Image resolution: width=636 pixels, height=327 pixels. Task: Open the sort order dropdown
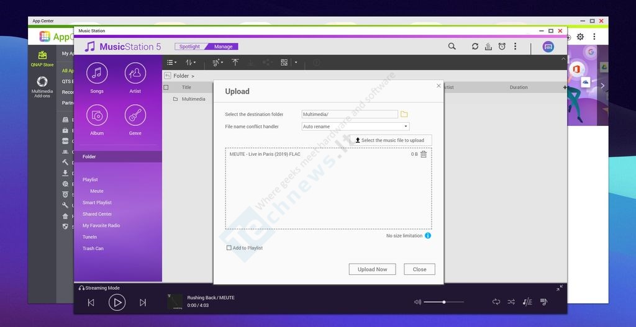pos(191,63)
